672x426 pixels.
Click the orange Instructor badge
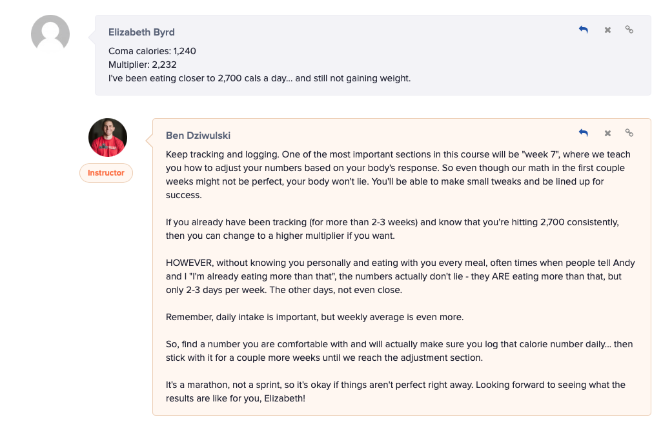click(106, 173)
